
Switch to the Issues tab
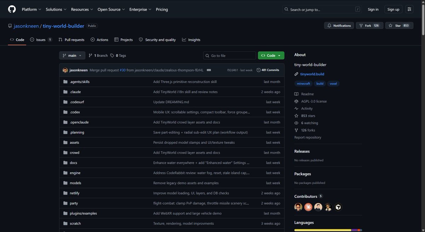(41, 40)
